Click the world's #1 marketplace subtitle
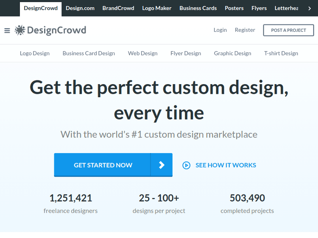This screenshot has width=318, height=238. (x=159, y=134)
